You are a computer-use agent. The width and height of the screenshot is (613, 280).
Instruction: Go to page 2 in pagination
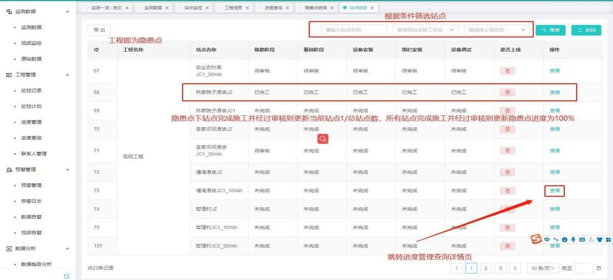(x=486, y=268)
